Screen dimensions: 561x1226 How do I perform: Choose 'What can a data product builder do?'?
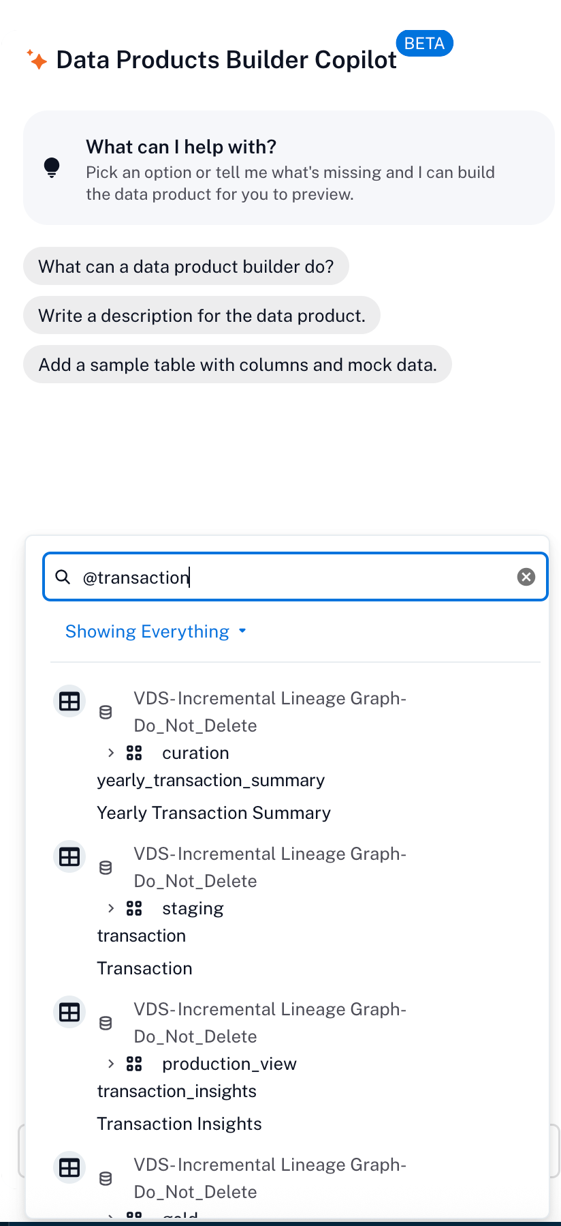click(186, 266)
